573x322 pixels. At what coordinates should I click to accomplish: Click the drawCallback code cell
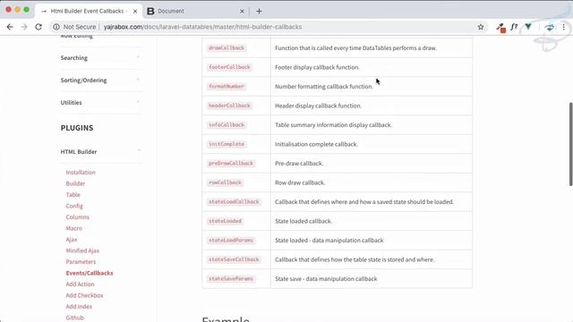[x=227, y=47]
